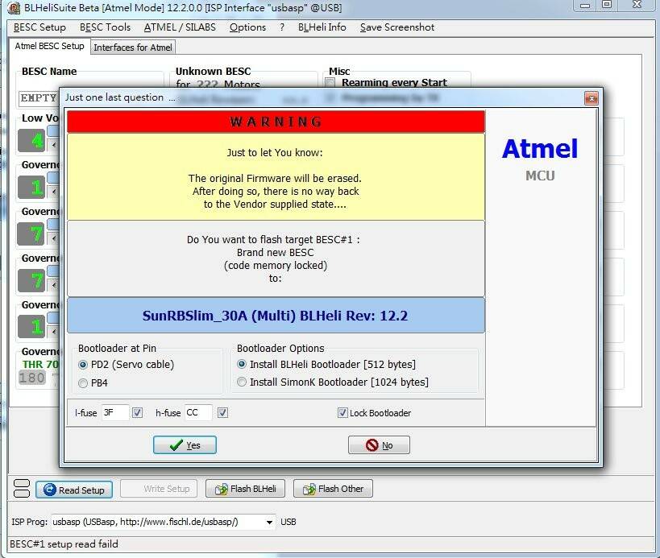660x558 pixels.
Task: Open the Options menu
Action: [x=247, y=27]
